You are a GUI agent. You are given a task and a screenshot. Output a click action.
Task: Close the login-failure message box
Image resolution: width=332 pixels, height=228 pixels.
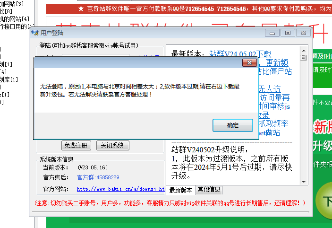coord(249,62)
